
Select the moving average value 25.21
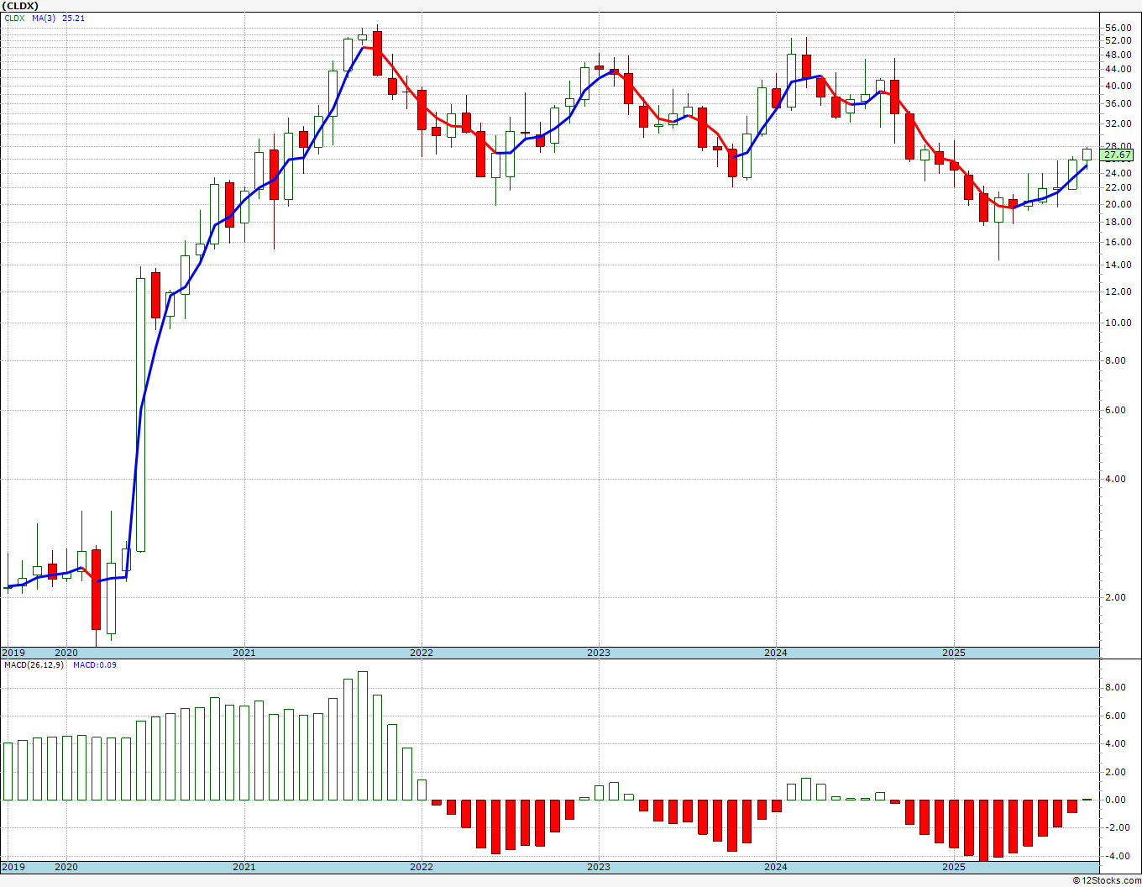tap(74, 18)
